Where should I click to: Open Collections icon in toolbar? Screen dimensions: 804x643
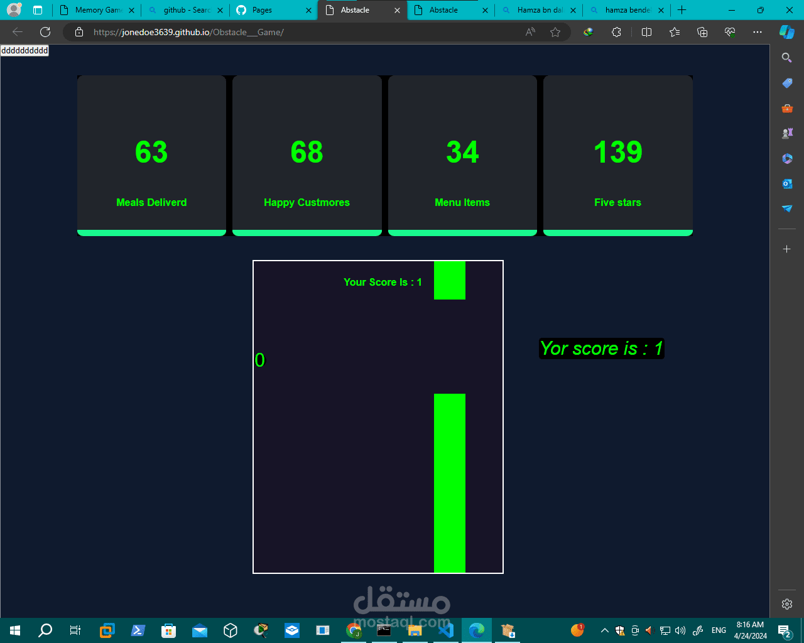(x=702, y=32)
